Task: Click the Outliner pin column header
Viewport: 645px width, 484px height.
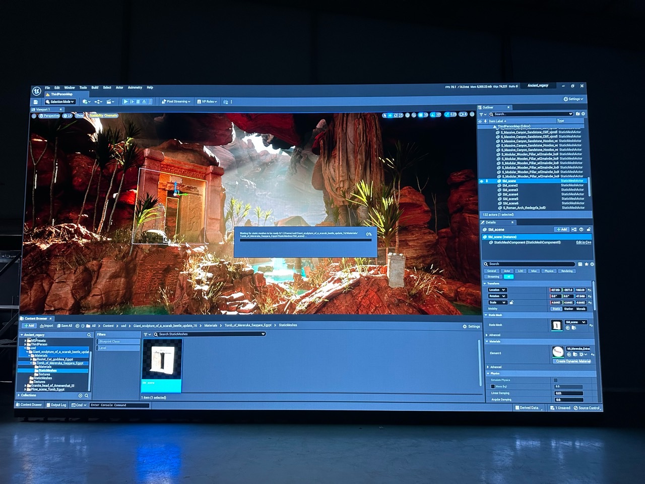Action: [x=486, y=121]
